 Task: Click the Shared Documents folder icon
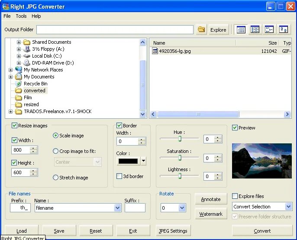[27, 42]
